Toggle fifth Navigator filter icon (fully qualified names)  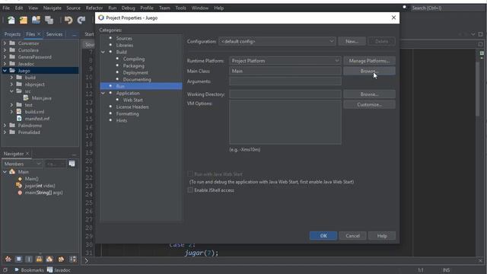[x=49, y=259]
